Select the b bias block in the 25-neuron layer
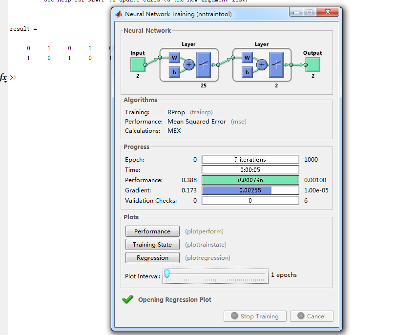 pyautogui.click(x=174, y=72)
